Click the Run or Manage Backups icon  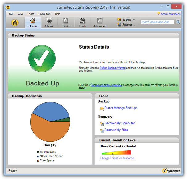(102, 109)
